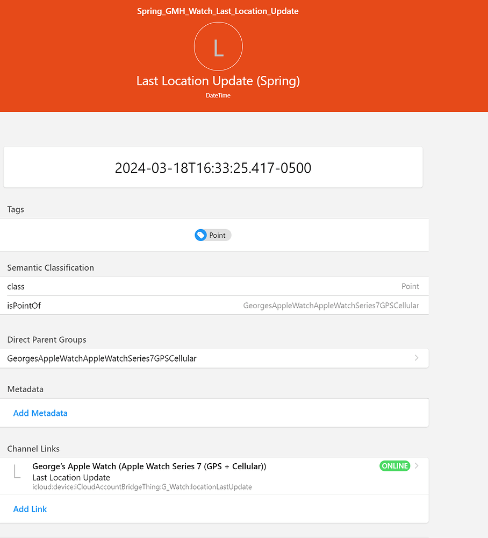Click Add Metadata link
488x538 pixels.
pyautogui.click(x=40, y=413)
